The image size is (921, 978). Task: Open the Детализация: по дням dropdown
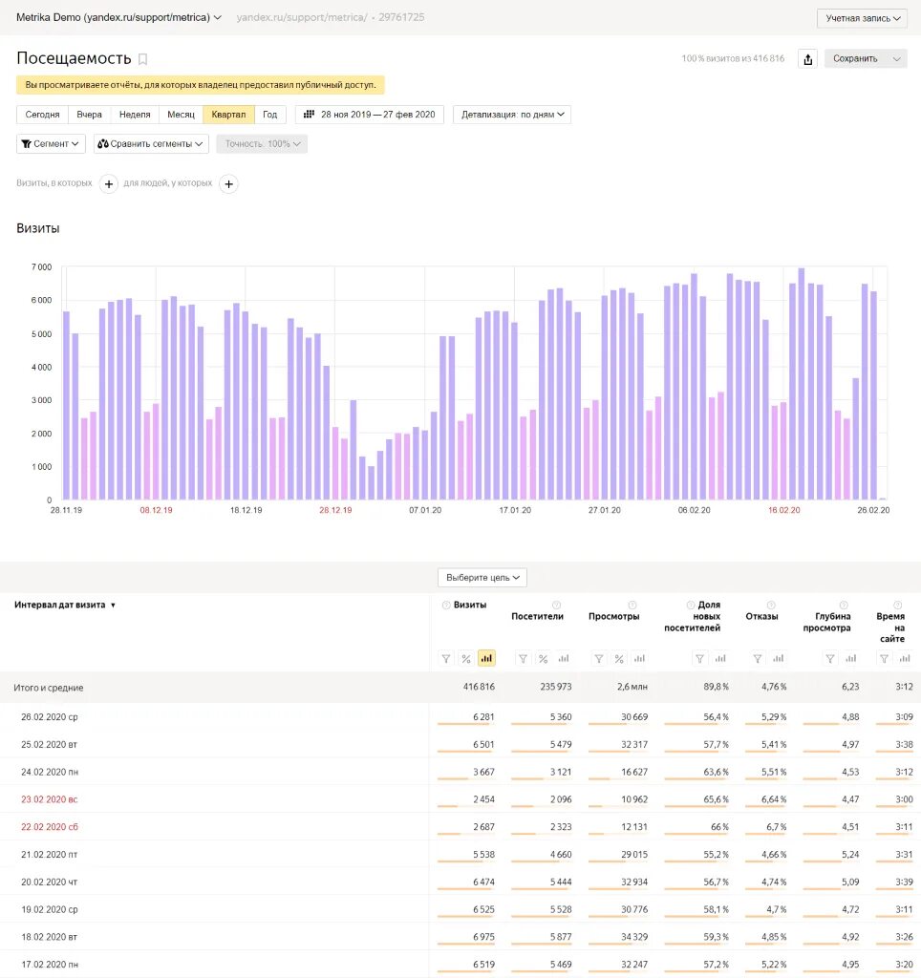tap(512, 115)
